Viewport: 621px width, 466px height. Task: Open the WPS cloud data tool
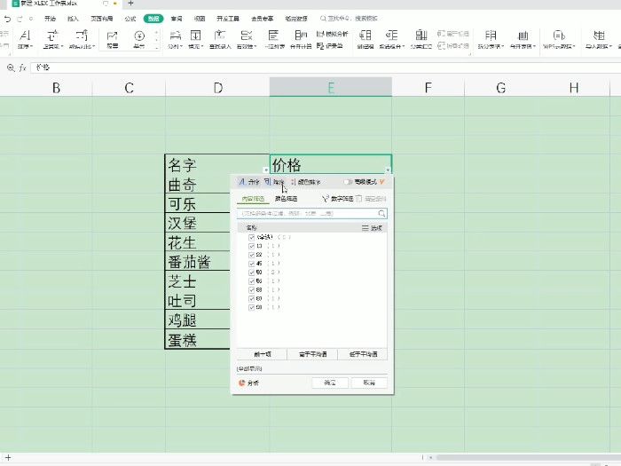tap(558, 39)
